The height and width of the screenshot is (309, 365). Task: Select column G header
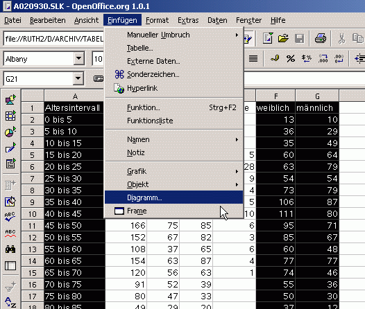tap(317, 96)
